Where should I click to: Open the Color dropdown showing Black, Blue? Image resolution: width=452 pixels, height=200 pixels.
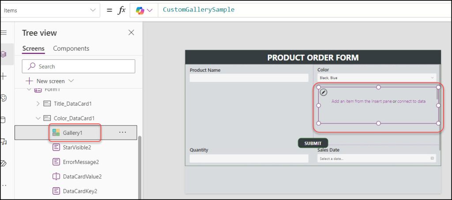(377, 78)
